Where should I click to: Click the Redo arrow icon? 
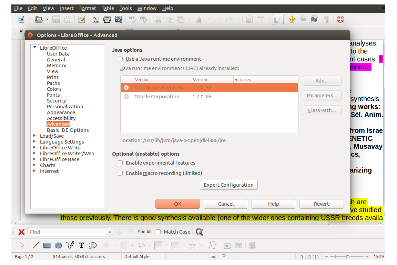[x=229, y=19]
